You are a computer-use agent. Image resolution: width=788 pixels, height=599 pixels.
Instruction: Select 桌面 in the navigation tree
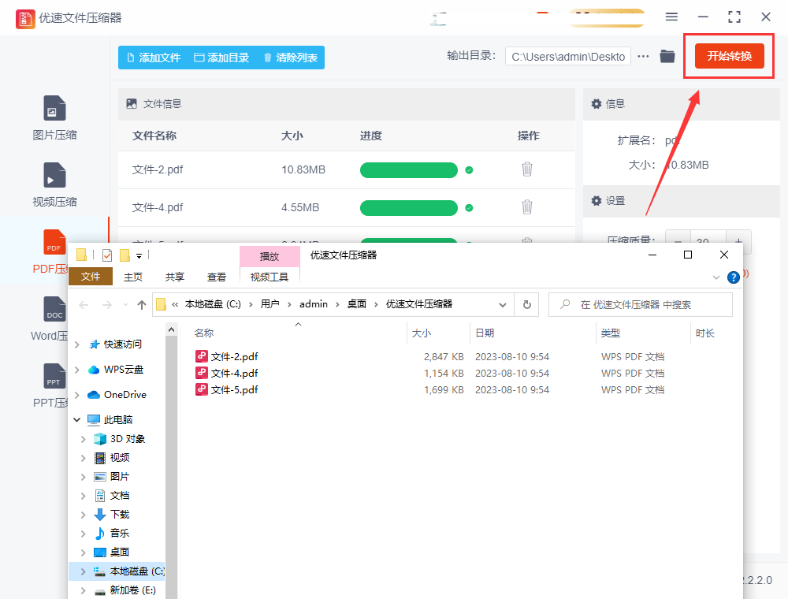point(120,552)
